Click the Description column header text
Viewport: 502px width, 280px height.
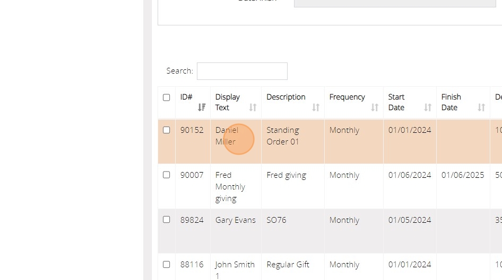pos(286,97)
